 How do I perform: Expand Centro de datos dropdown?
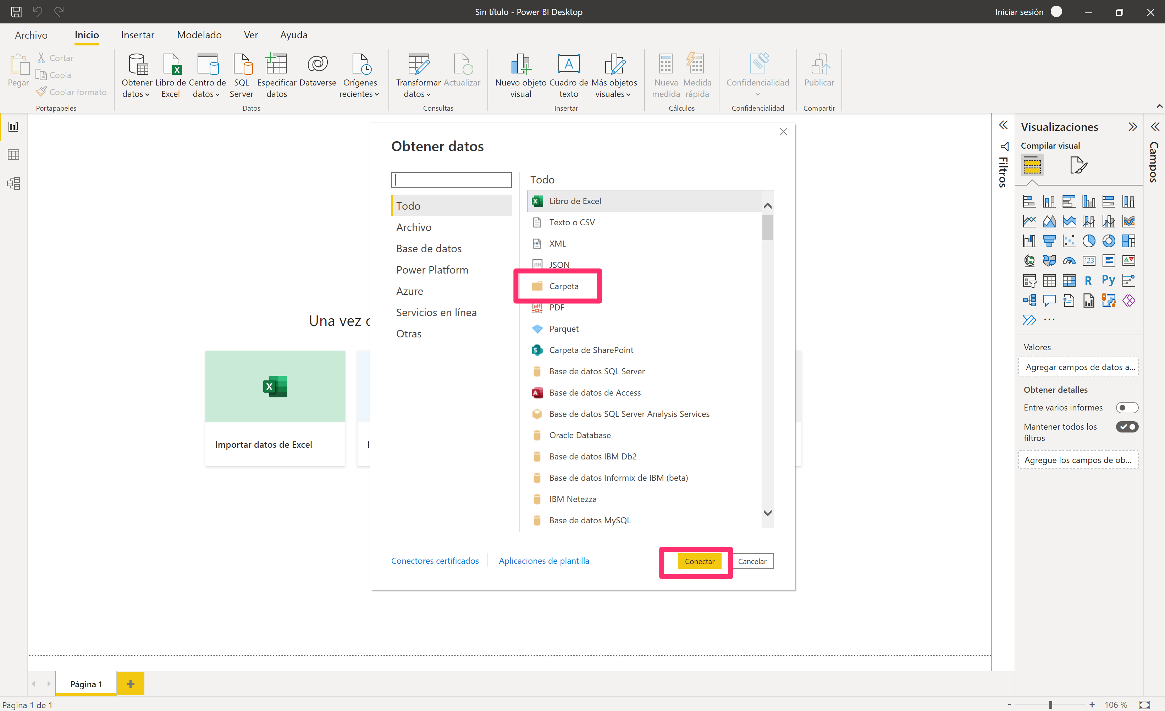coord(217,94)
